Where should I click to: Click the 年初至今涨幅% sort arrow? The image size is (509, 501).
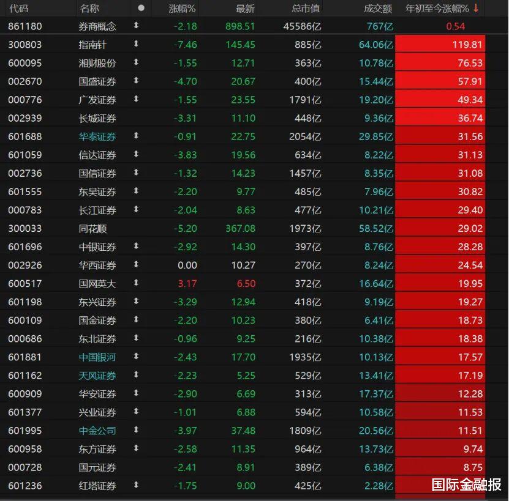(476, 8)
